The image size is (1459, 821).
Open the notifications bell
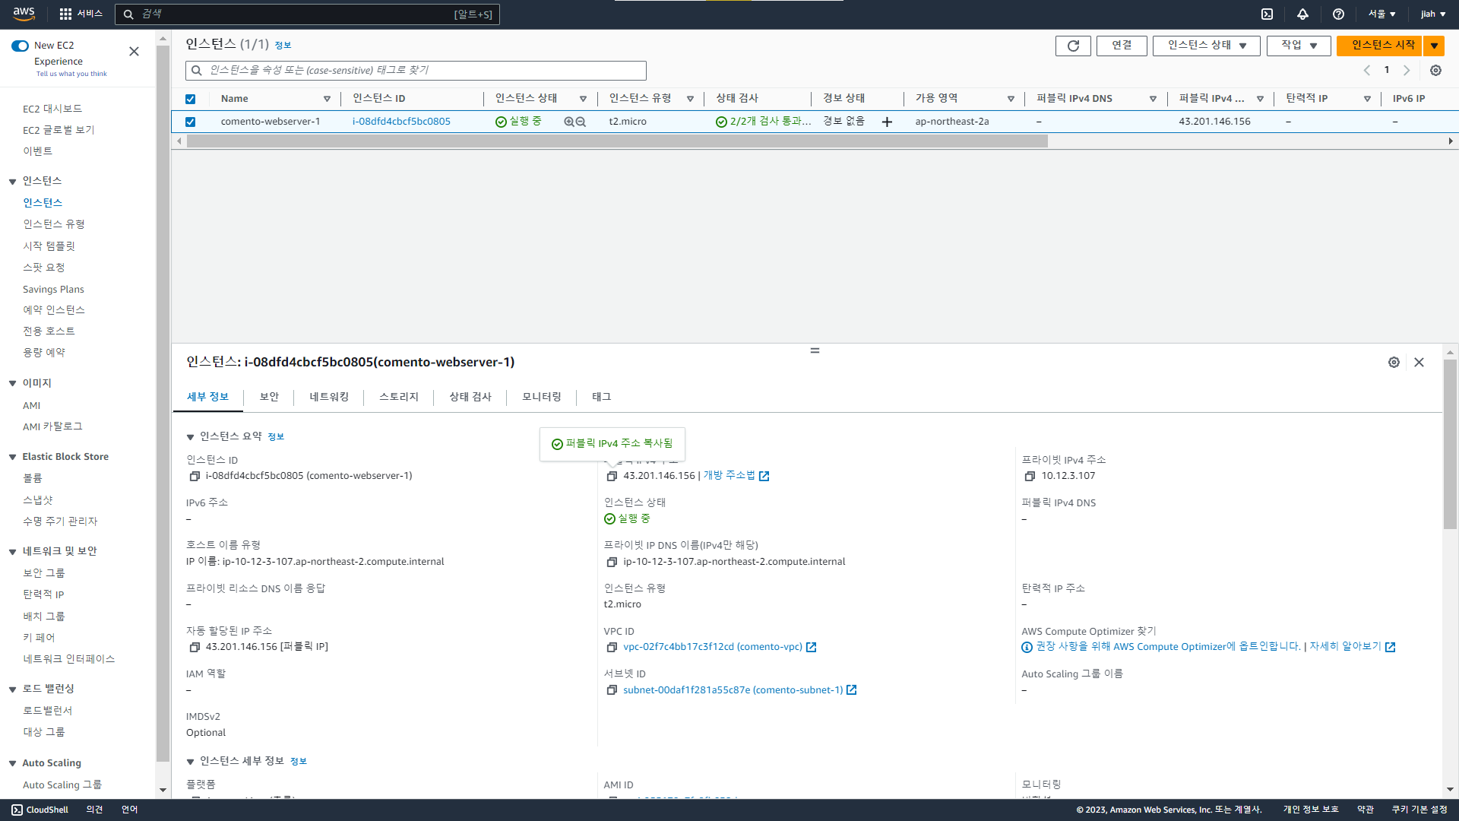point(1302,14)
